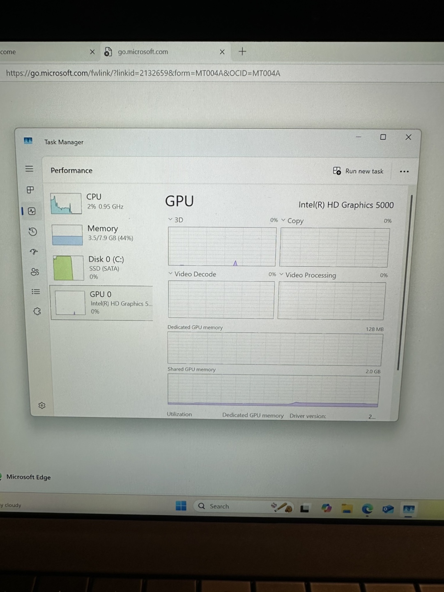Click the Dedicated GPU memory graph

coord(275,349)
